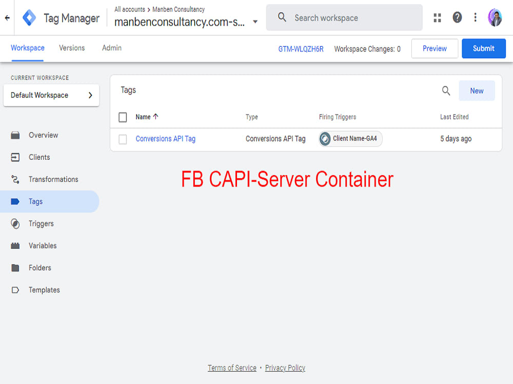
Task: Open the container selector dropdown arrow
Action: pos(255,22)
